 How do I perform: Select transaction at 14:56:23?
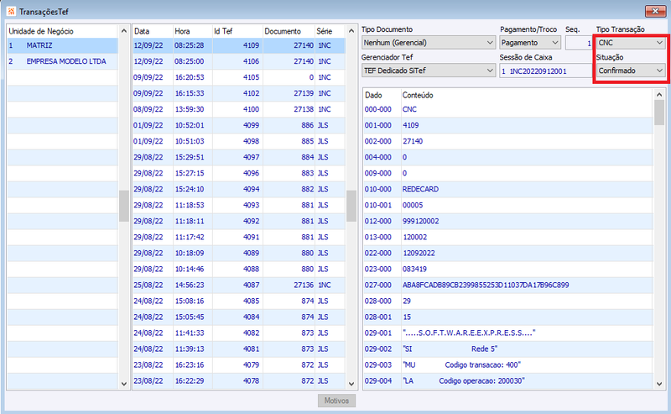(x=239, y=285)
